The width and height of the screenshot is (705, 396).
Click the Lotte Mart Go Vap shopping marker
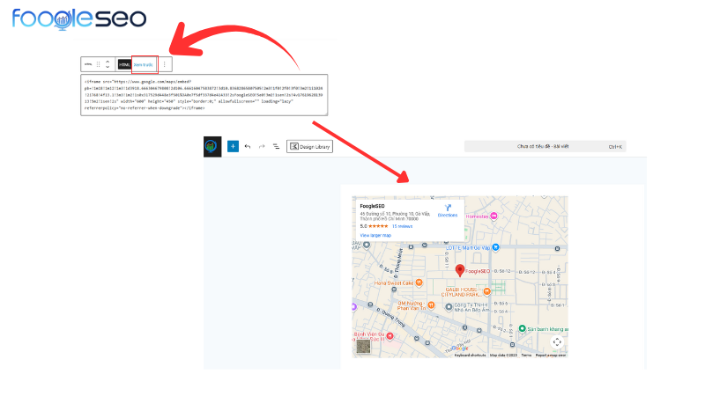[496, 248]
